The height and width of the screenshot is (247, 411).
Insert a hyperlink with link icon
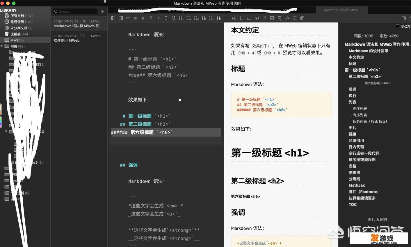click(x=264, y=18)
